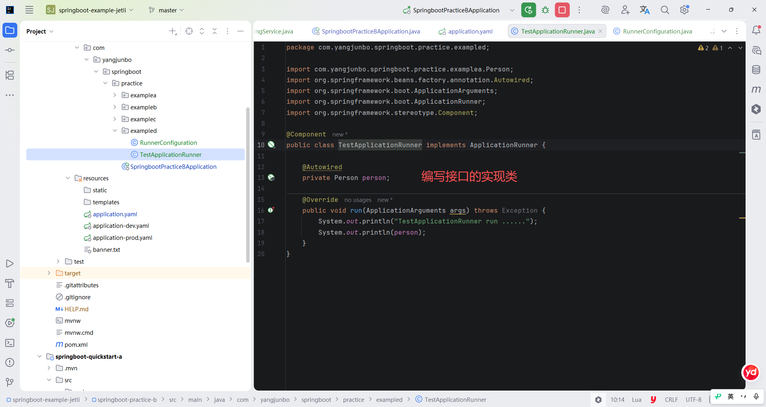Select application-dev.yaml in project tree

[120, 225]
